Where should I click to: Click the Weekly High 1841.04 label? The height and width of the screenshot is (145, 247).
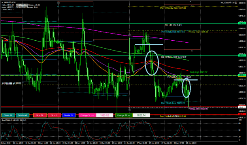tap(198, 32)
